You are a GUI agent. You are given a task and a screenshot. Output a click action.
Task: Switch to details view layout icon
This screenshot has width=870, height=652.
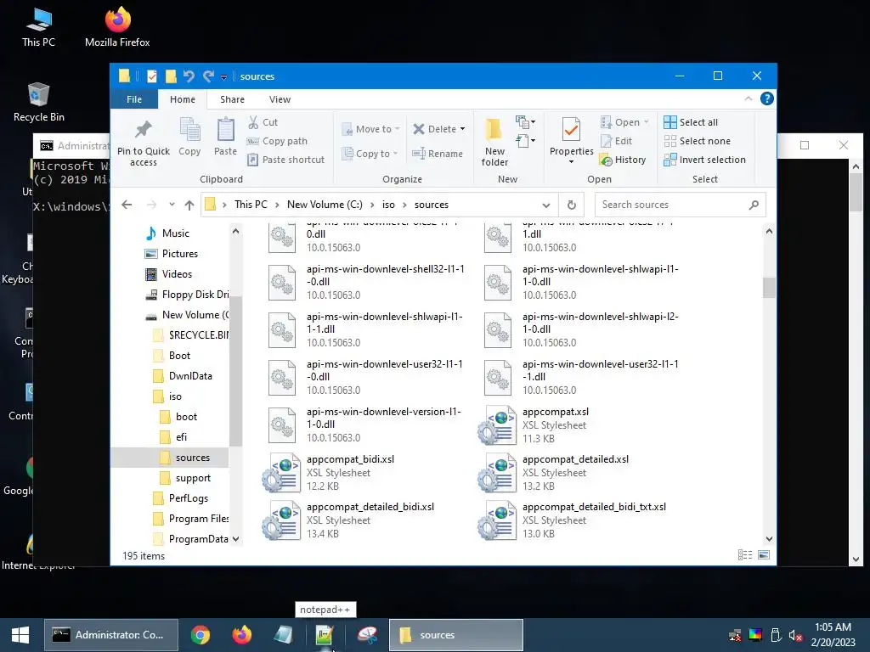coord(744,555)
